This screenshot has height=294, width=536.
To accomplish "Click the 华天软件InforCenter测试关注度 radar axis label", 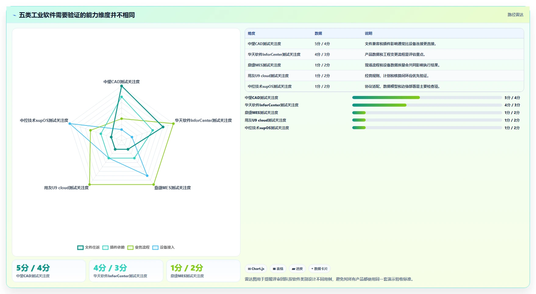I will pos(203,120).
